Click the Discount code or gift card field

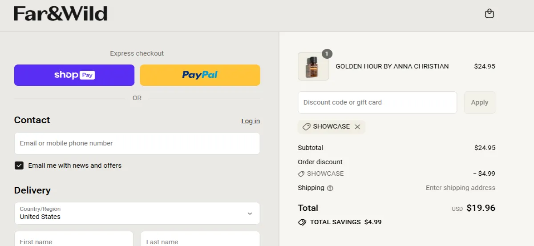coord(377,102)
